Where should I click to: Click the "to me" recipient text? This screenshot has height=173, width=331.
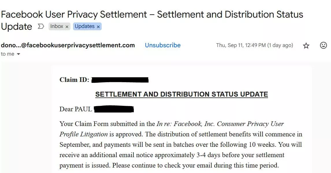click(x=8, y=54)
